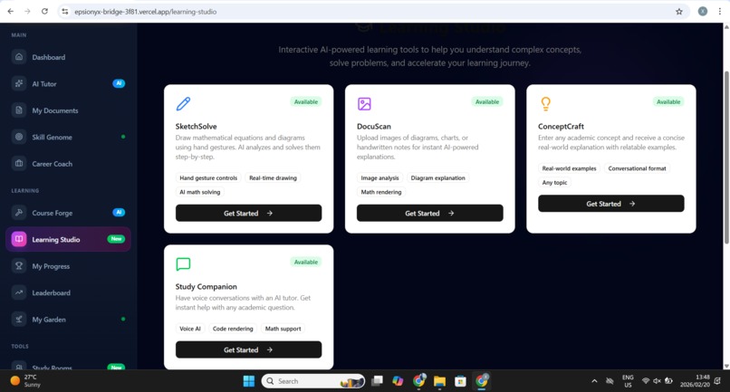Show hidden system tray icons
Image resolution: width=730 pixels, height=392 pixels.
coord(594,381)
